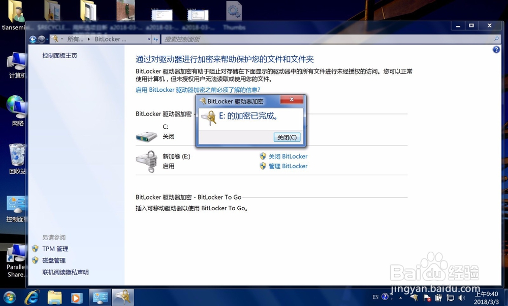Click the shield icon beside TPM 管理
Image resolution: width=508 pixels, height=306 pixels.
tap(35, 248)
